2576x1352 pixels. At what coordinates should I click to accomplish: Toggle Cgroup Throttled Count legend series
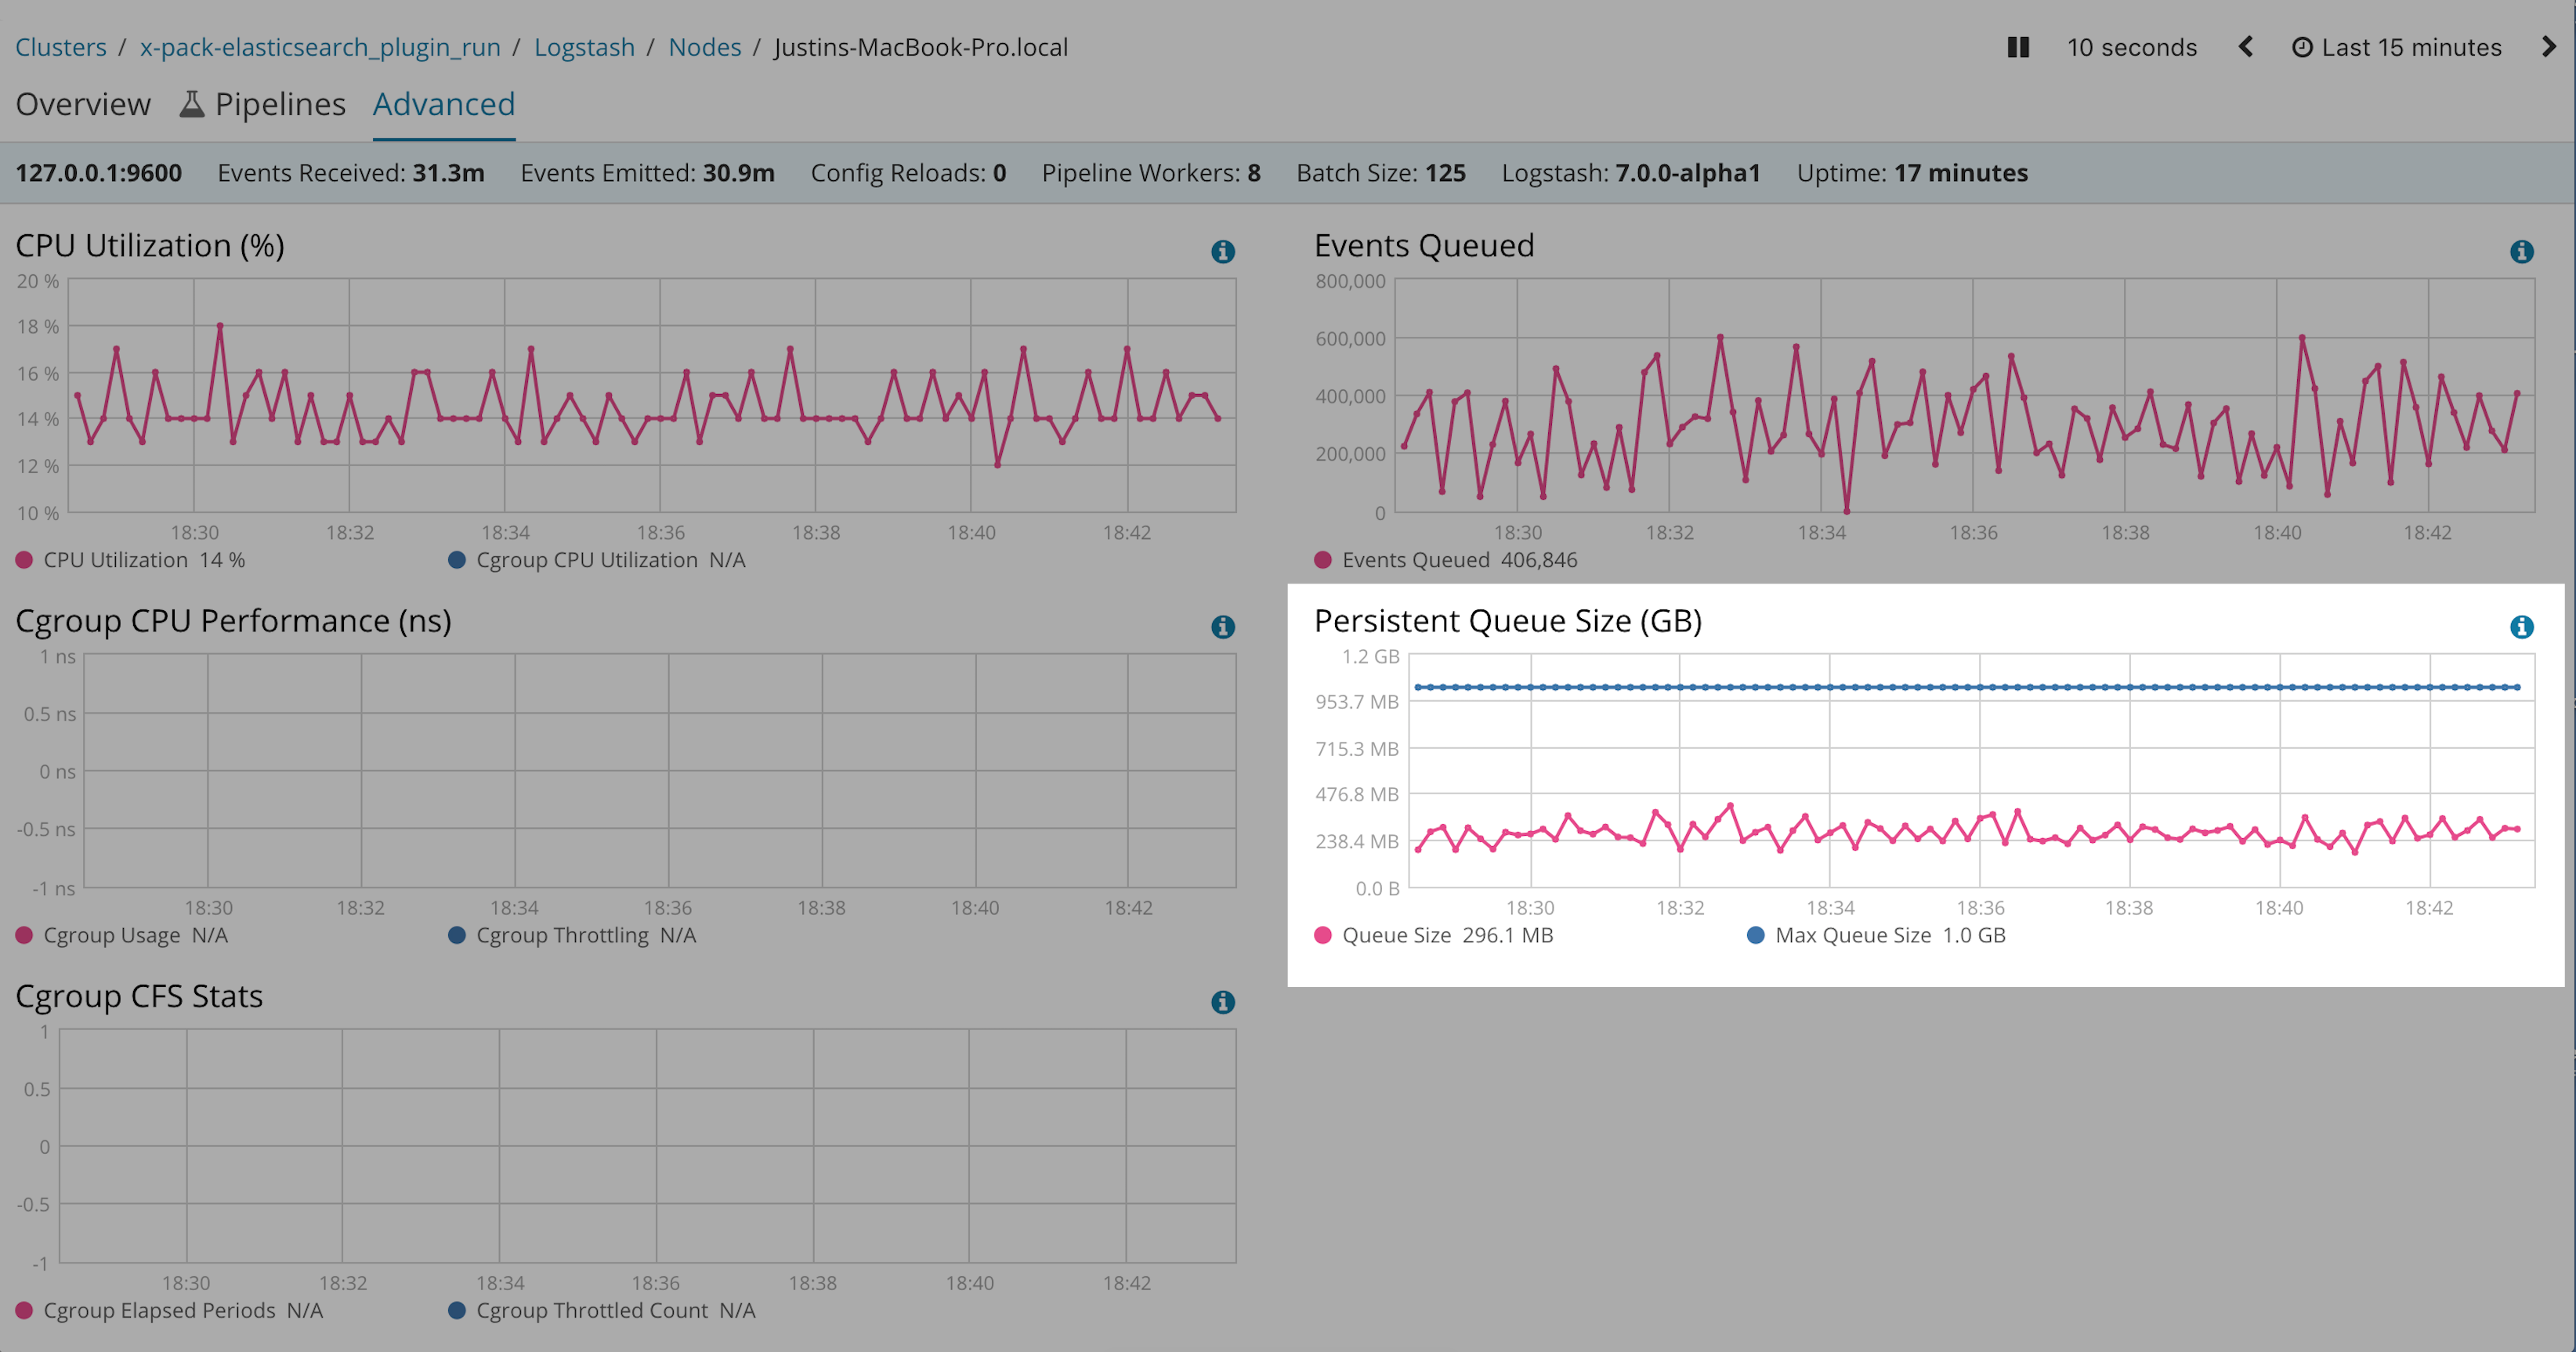point(602,1310)
